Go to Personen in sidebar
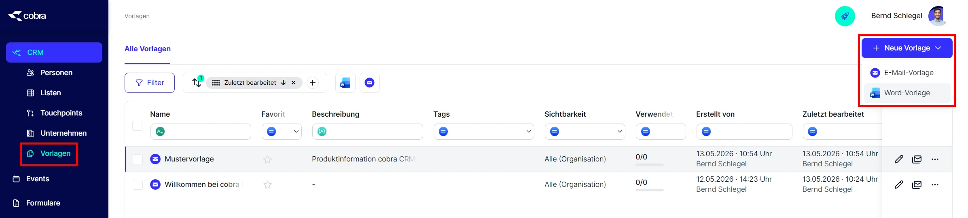This screenshot has height=218, width=968. click(x=56, y=73)
